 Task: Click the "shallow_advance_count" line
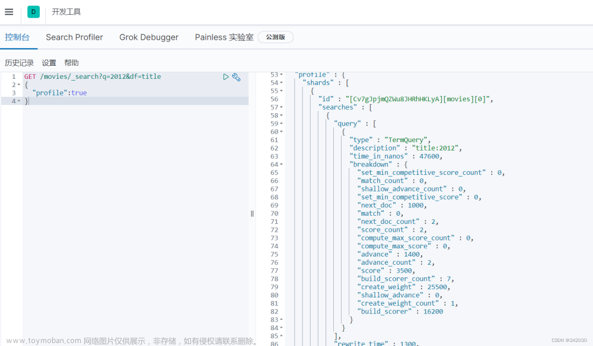coord(411,189)
